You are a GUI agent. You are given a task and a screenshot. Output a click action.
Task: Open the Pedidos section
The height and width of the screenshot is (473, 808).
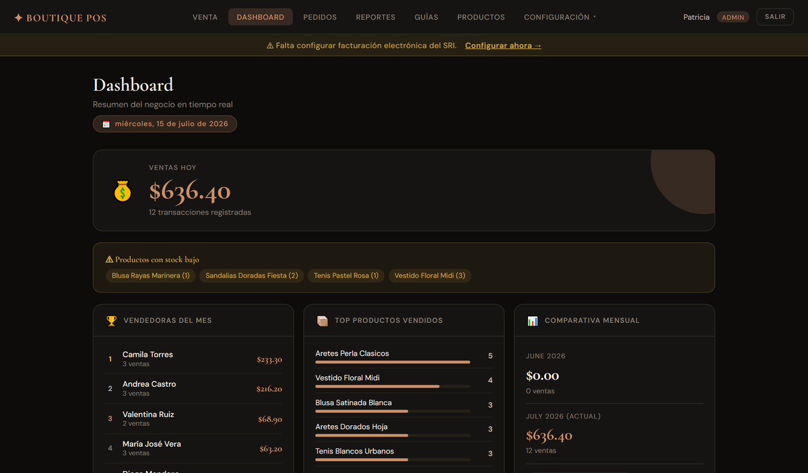pos(320,17)
